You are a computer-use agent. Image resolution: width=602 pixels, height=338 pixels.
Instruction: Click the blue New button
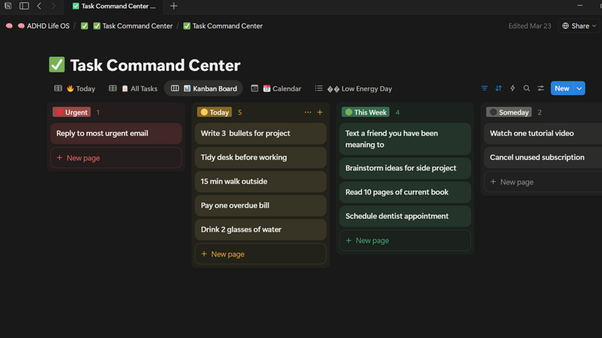(x=561, y=89)
